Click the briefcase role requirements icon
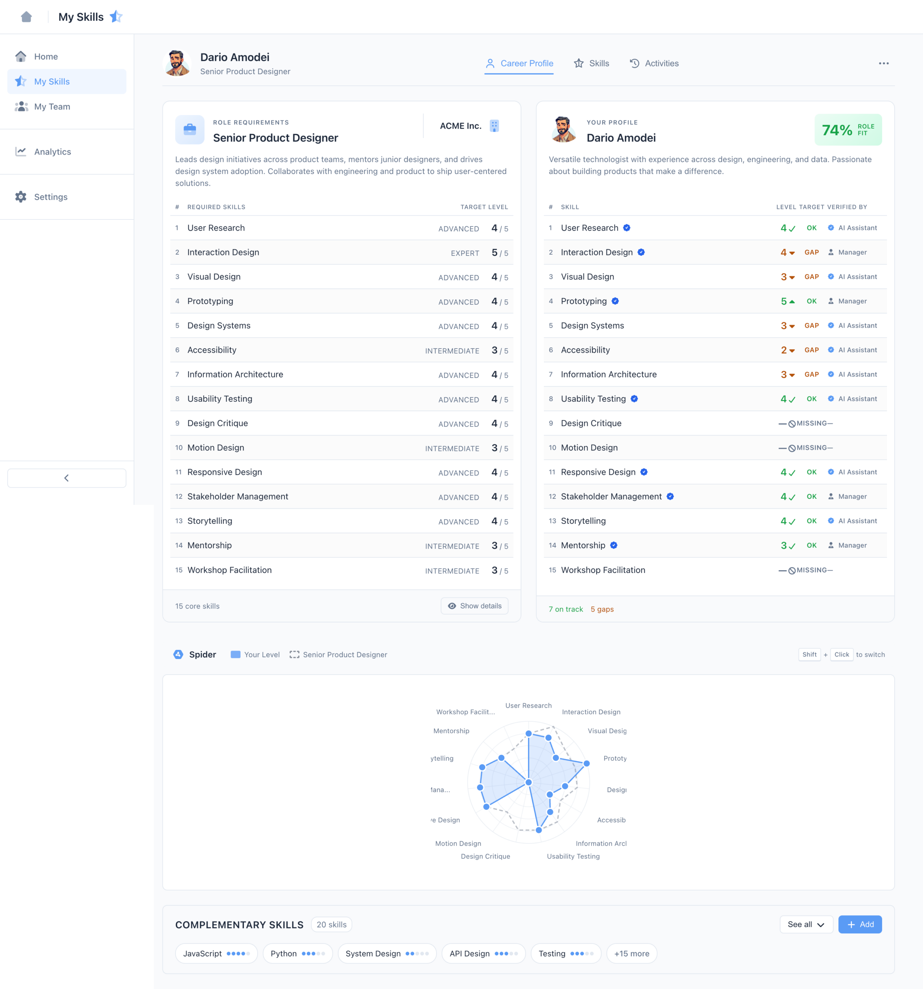Viewport: 923px width, 989px height. (x=190, y=130)
